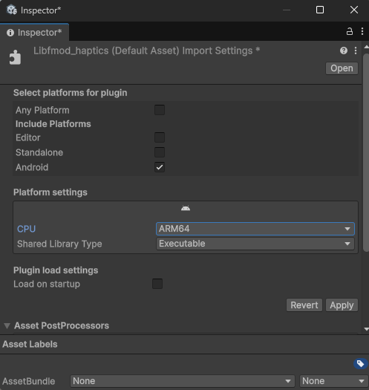369x390 pixels.
Task: Click the scrollbar up arrow
Action: tap(366, 47)
